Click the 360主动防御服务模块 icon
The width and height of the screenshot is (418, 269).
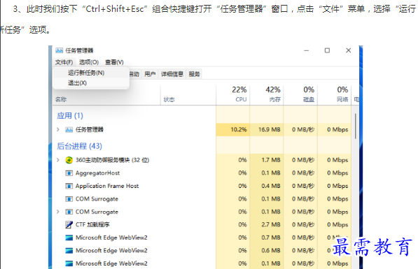(x=69, y=160)
